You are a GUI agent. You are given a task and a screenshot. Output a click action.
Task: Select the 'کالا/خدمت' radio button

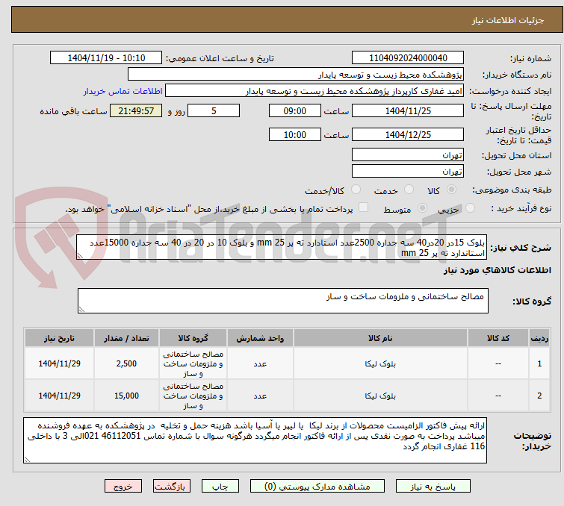coord(356,190)
